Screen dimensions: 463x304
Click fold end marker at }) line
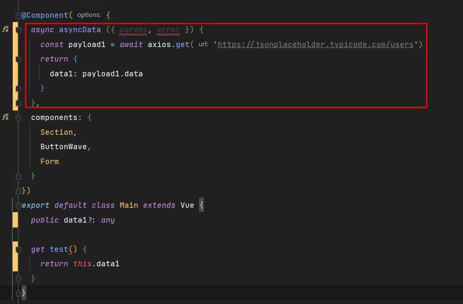[18, 191]
